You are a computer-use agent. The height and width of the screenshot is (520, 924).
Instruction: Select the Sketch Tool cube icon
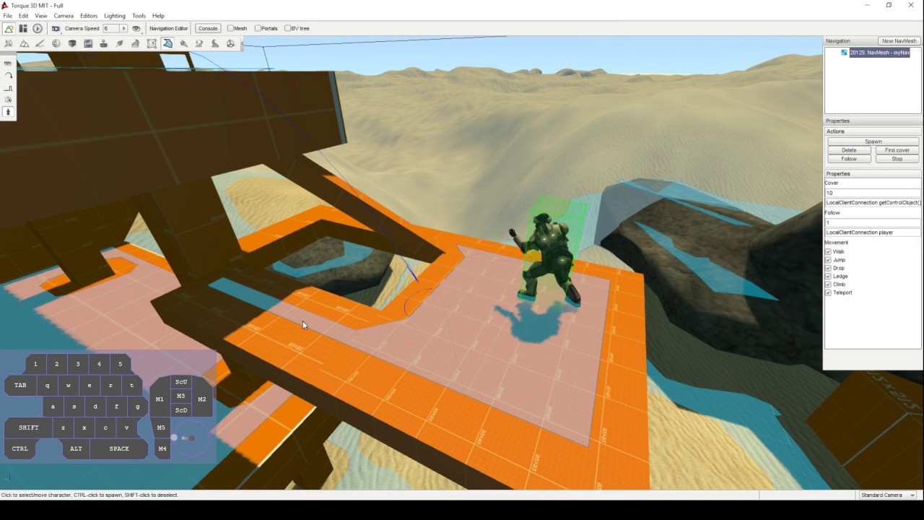(72, 43)
